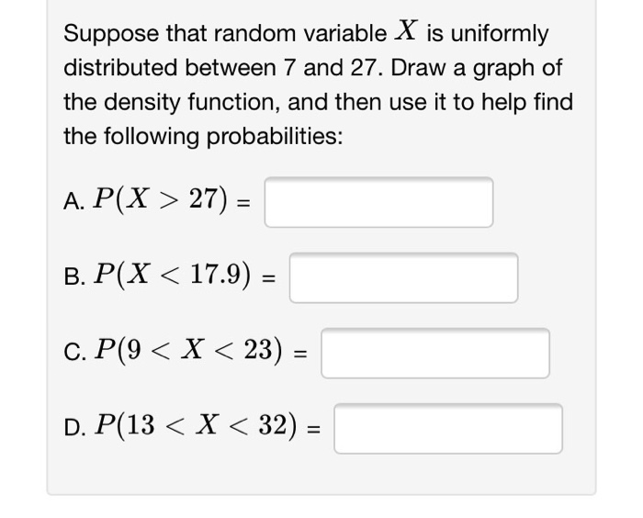Click the expression P(9 < X < 23)
Image resolution: width=643 pixels, height=518 pixels.
click(x=188, y=350)
